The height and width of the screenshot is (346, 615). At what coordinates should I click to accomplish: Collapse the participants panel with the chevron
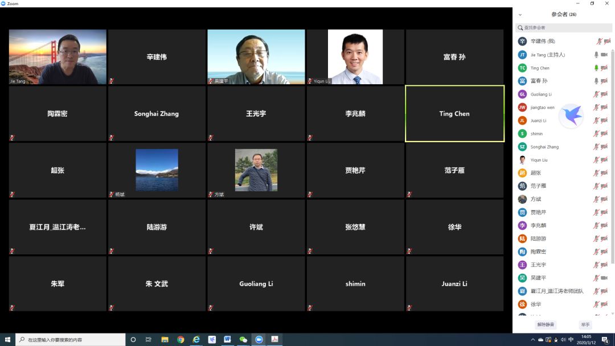tap(520, 15)
